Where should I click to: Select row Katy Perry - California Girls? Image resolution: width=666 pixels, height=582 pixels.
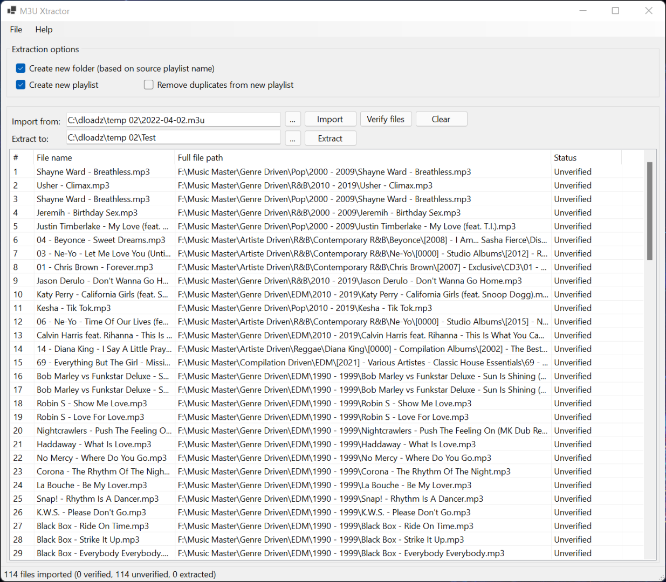click(327, 294)
